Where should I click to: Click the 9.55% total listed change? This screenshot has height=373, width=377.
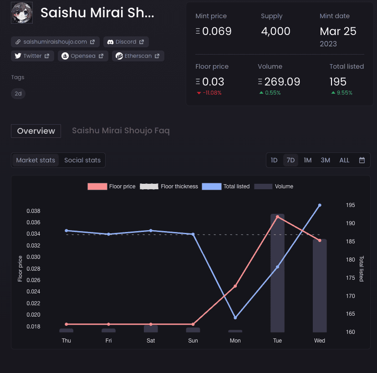pyautogui.click(x=341, y=93)
